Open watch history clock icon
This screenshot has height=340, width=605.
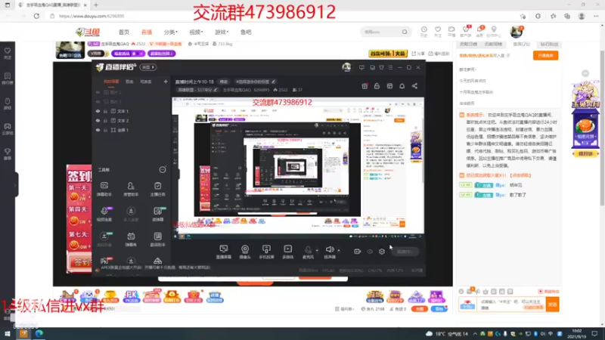423,31
